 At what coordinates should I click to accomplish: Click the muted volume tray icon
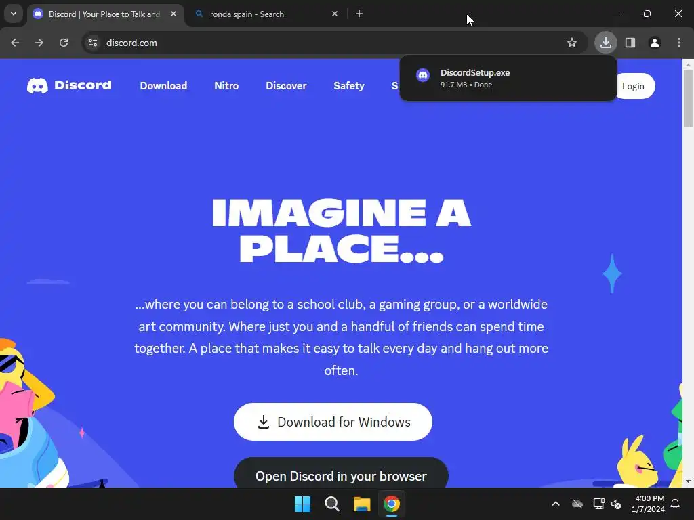click(616, 504)
